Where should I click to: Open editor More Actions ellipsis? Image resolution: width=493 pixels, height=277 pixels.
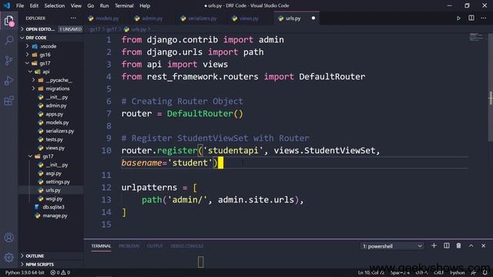tap(484, 18)
